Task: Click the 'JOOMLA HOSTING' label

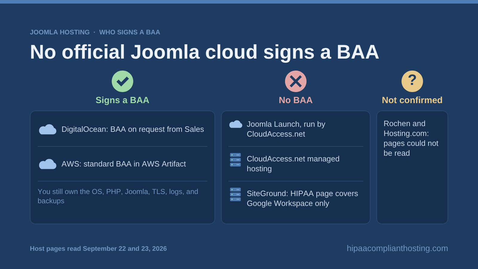Action: coord(60,32)
